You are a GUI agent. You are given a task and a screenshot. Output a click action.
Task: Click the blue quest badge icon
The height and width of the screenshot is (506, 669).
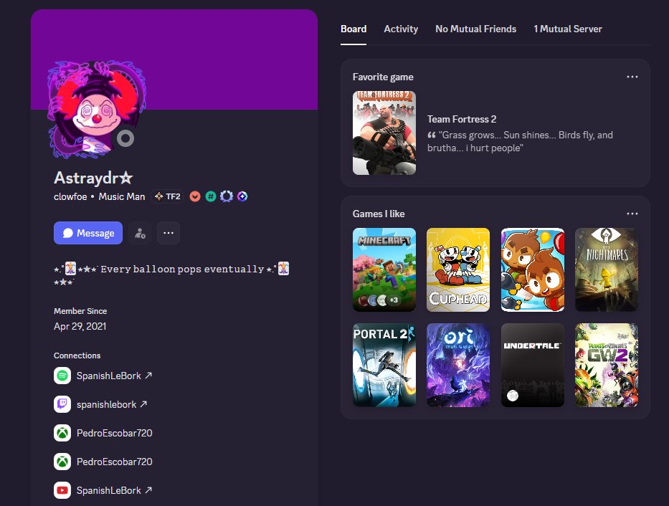click(x=242, y=196)
